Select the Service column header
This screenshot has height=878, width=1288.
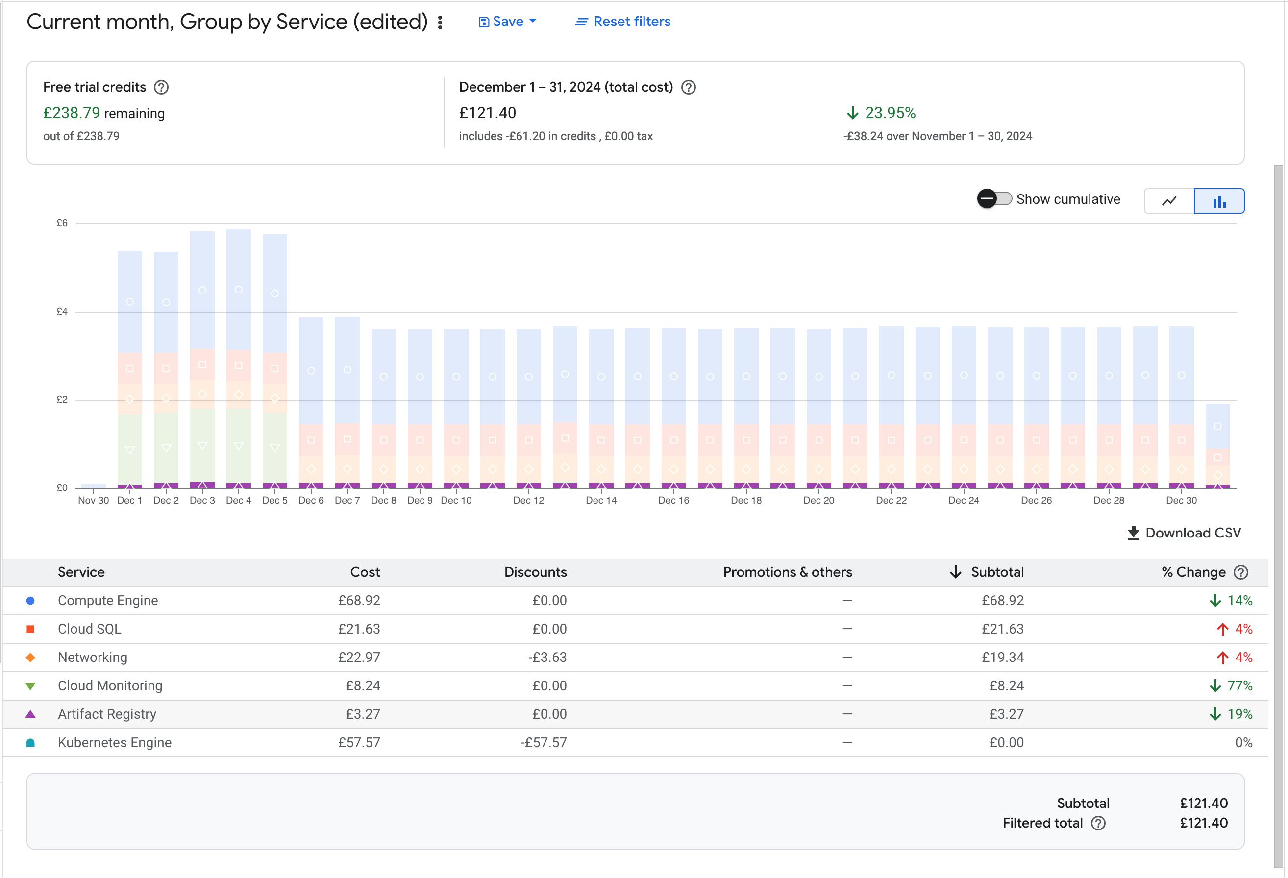click(x=81, y=572)
